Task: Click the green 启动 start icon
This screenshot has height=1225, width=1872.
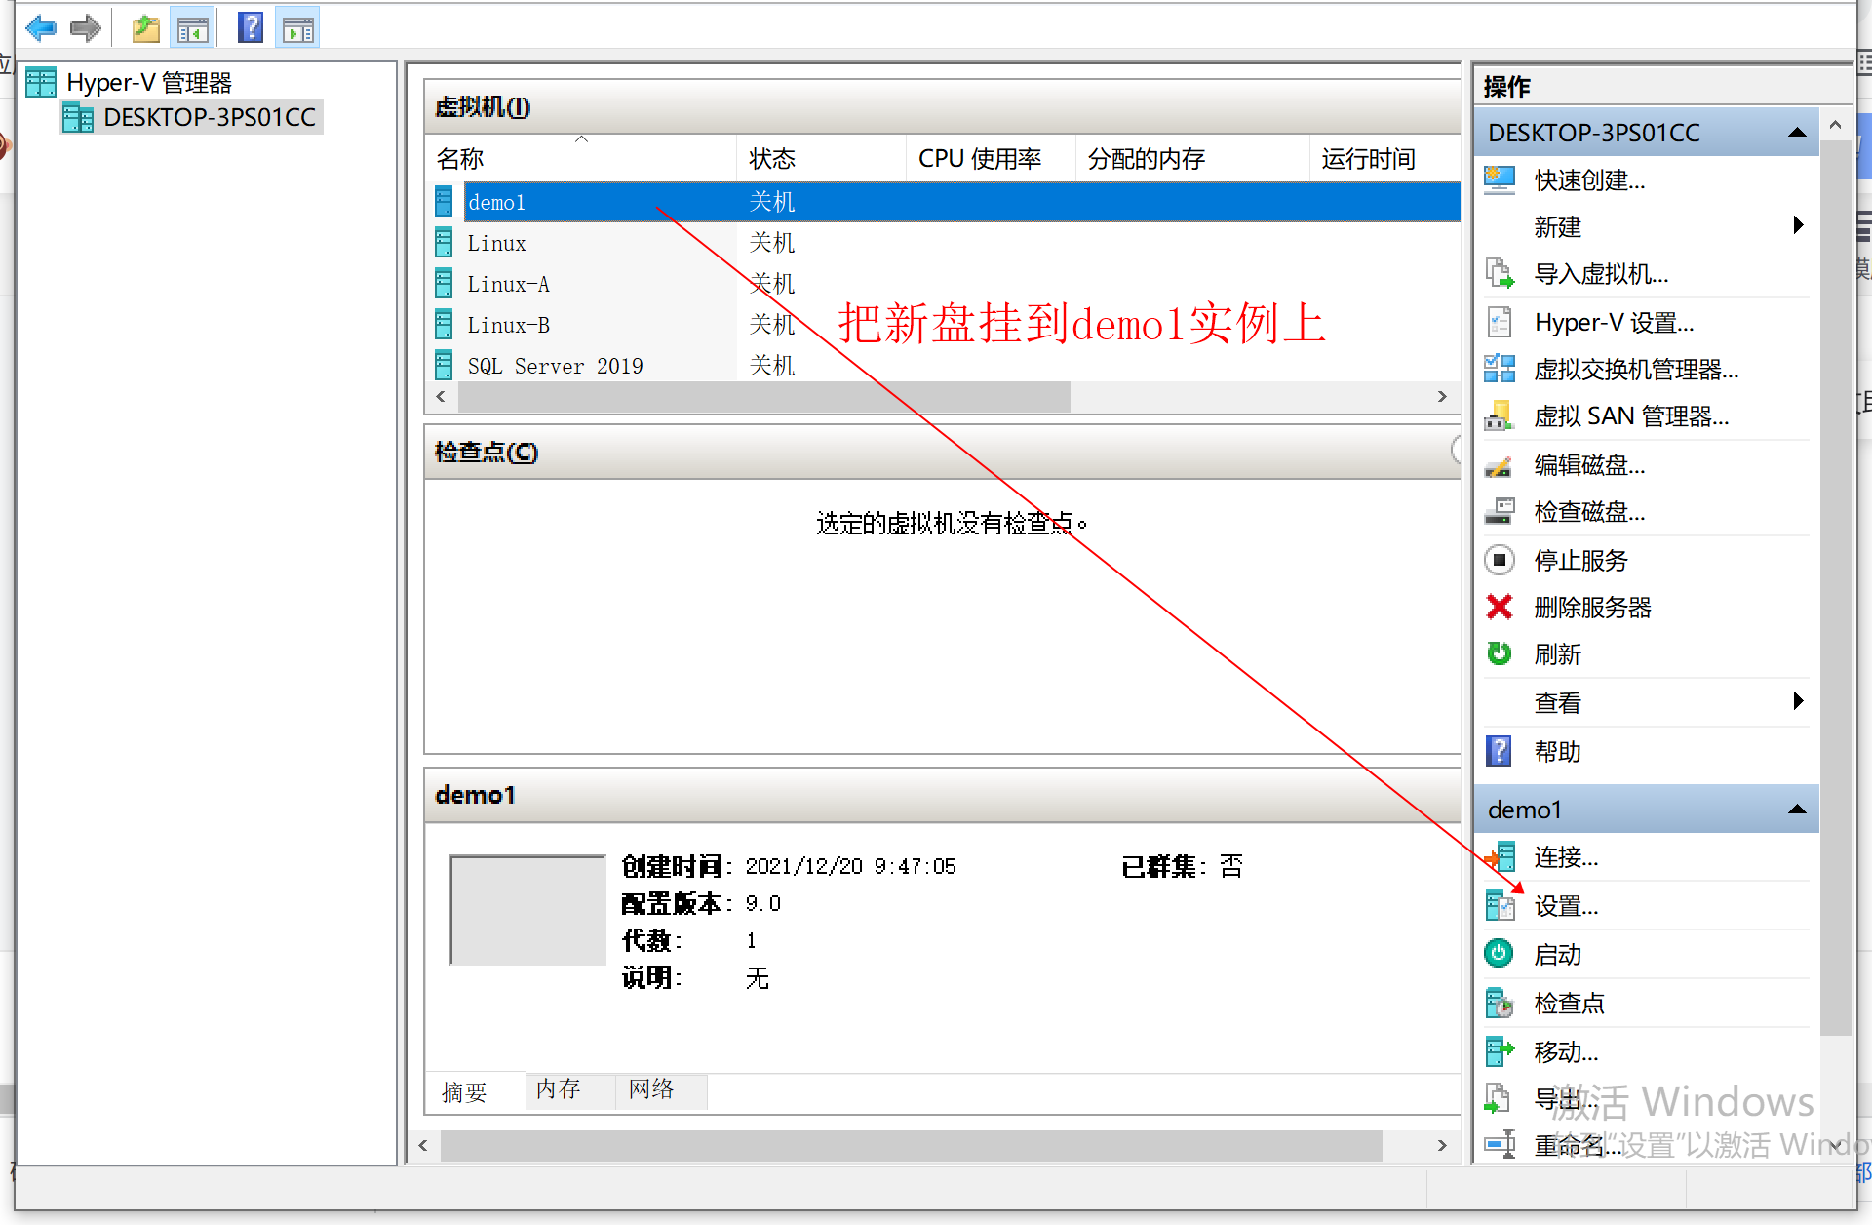Action: pyautogui.click(x=1499, y=954)
